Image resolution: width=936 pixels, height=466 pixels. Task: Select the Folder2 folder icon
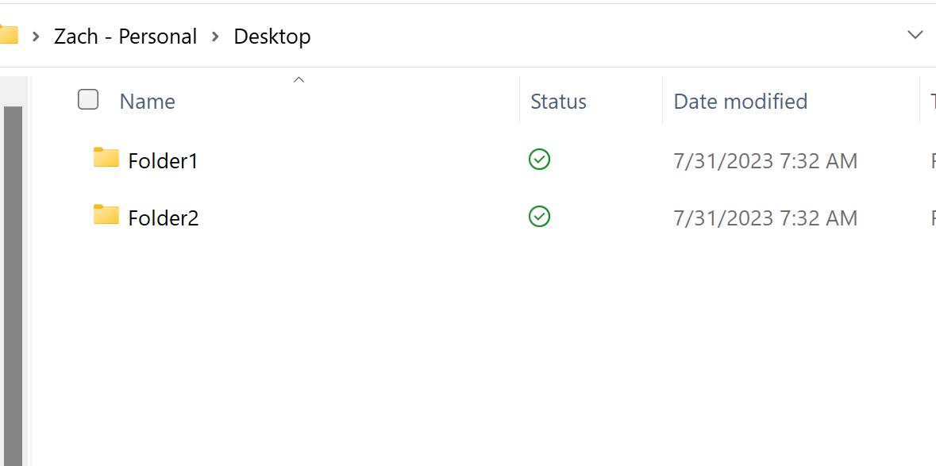coord(106,216)
